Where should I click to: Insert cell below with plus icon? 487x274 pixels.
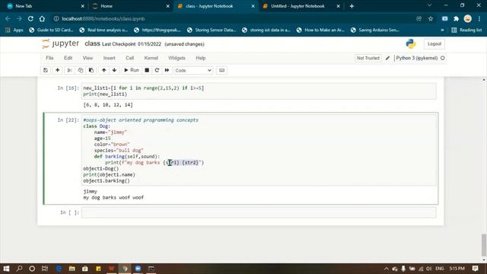tap(58, 70)
